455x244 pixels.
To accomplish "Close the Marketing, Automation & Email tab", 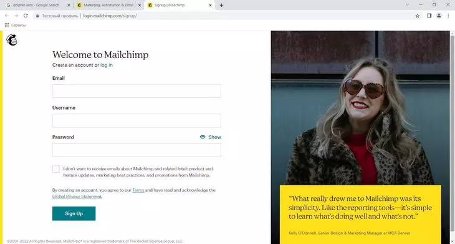I will coord(139,5).
